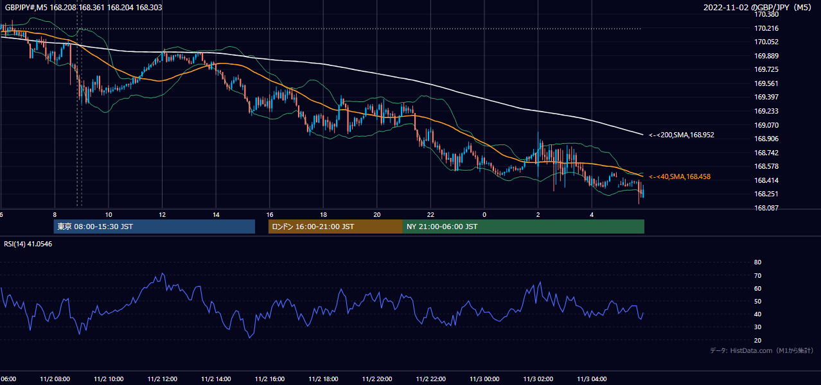Screen dimensions: 821x385
Task: Click the 11/3 00:00 time axis label
Action: pyautogui.click(x=484, y=379)
